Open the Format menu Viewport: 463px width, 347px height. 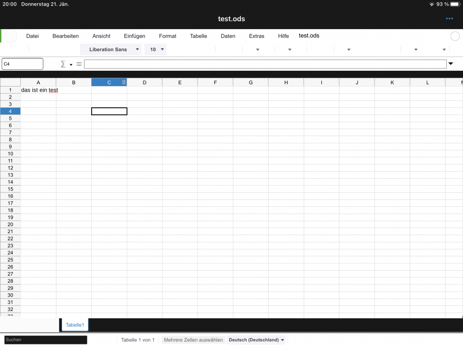pyautogui.click(x=168, y=36)
